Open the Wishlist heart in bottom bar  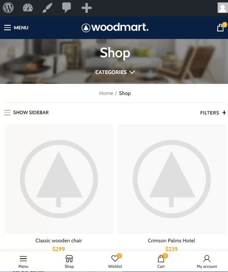[115, 262]
